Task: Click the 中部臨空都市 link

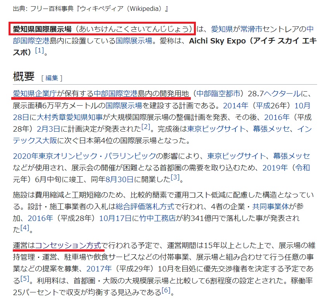Action: 218,94
